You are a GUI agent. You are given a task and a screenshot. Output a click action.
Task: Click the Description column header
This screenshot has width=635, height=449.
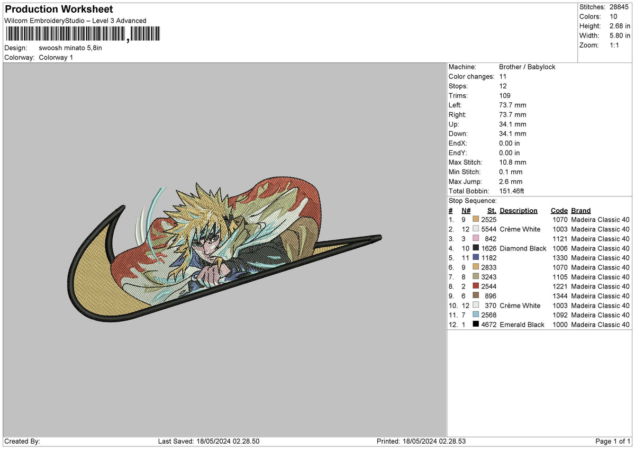click(x=519, y=210)
